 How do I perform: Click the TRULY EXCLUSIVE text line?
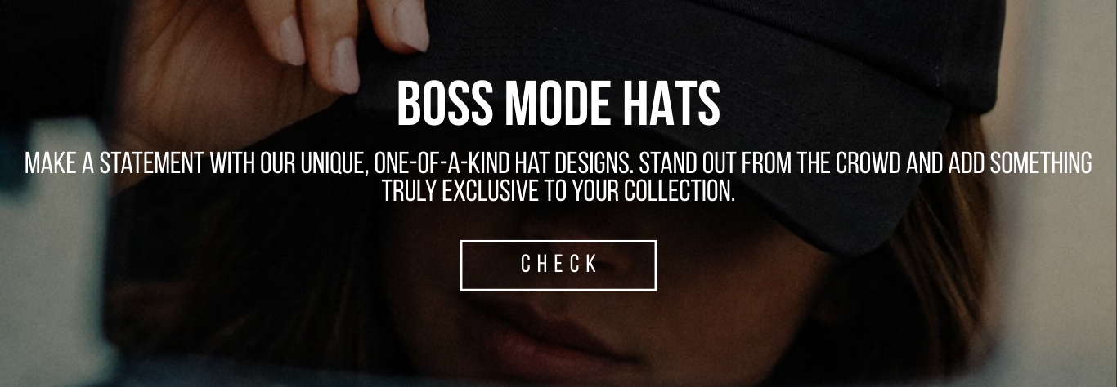(x=558, y=191)
